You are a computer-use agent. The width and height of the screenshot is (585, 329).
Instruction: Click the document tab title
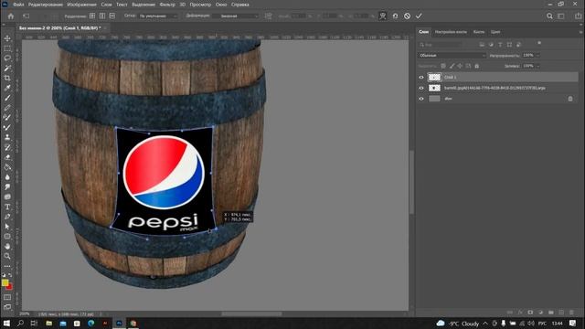(59, 28)
